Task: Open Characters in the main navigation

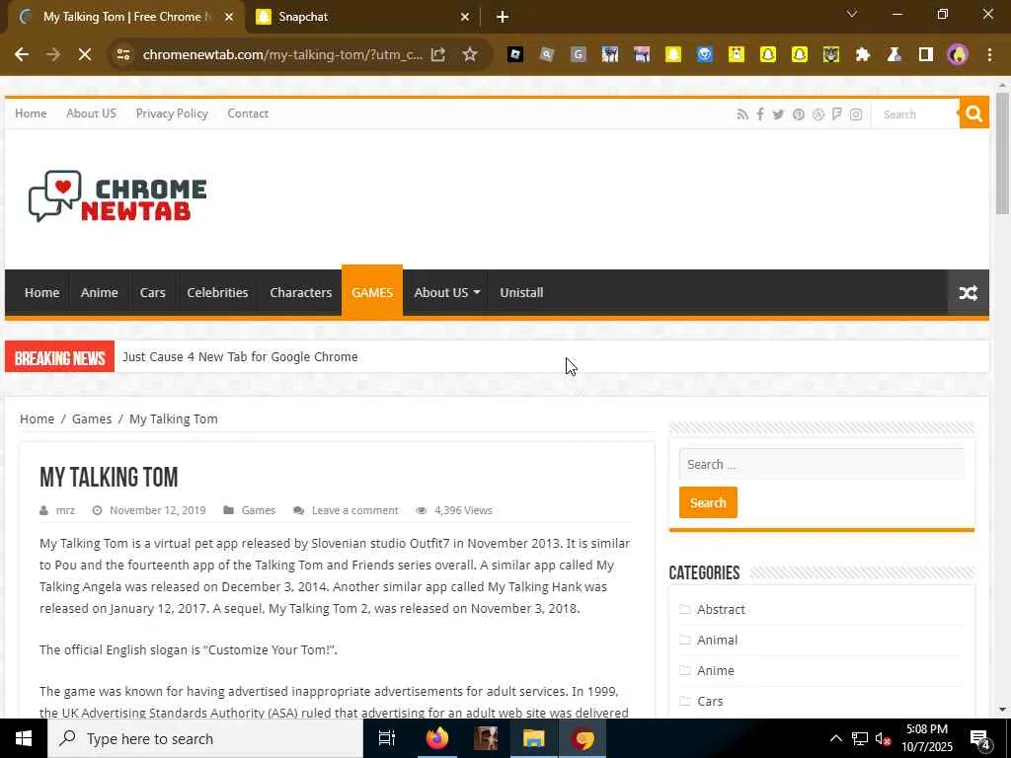Action: click(x=300, y=292)
